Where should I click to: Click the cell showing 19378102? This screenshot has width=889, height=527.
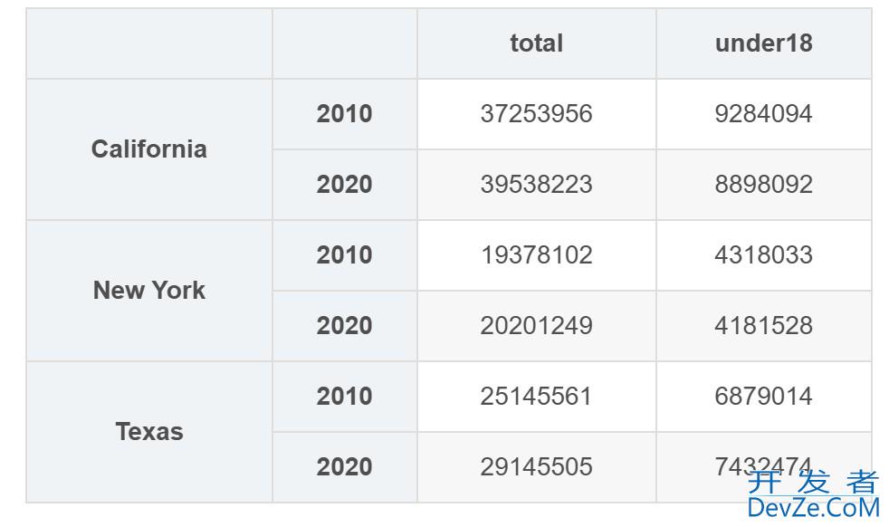pos(536,255)
